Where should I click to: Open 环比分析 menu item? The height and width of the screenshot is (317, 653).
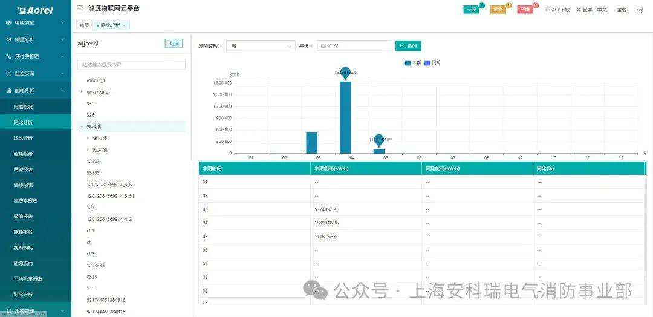coord(36,138)
